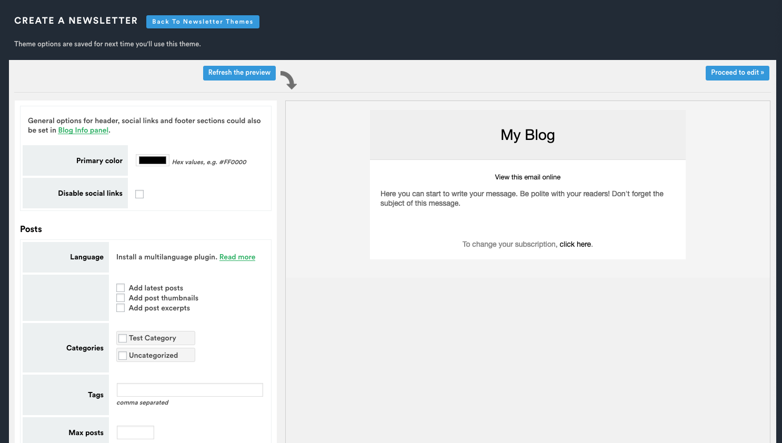This screenshot has width=782, height=443.
Task: Select the Test Category checkbox
Action: click(123, 338)
